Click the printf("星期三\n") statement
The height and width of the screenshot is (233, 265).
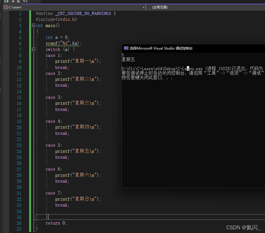tap(78, 103)
